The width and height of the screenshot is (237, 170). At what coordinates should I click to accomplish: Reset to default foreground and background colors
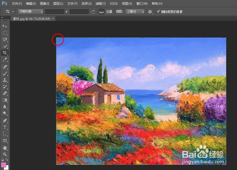[2, 160]
